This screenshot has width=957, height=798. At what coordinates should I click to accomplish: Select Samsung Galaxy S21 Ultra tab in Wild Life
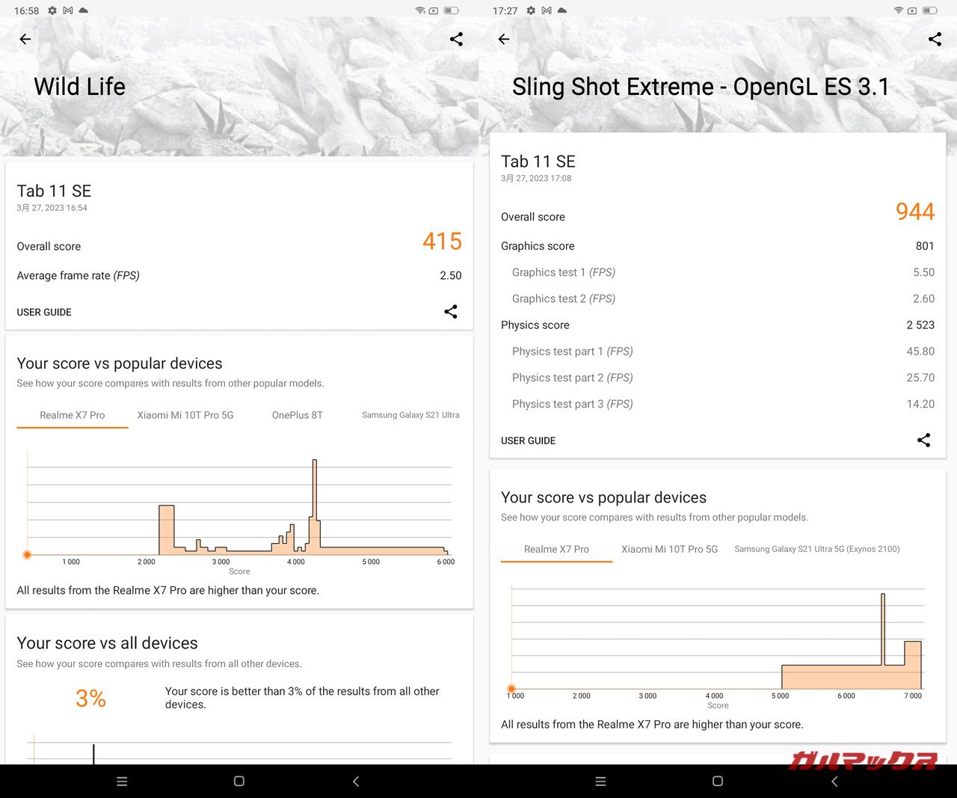pos(410,415)
